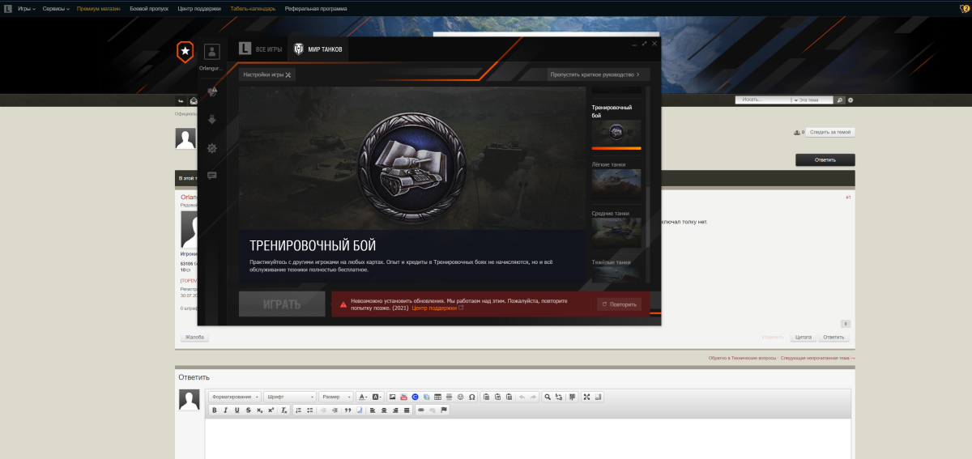
Task: Open Табель-календарь in top menu
Action: [x=253, y=9]
